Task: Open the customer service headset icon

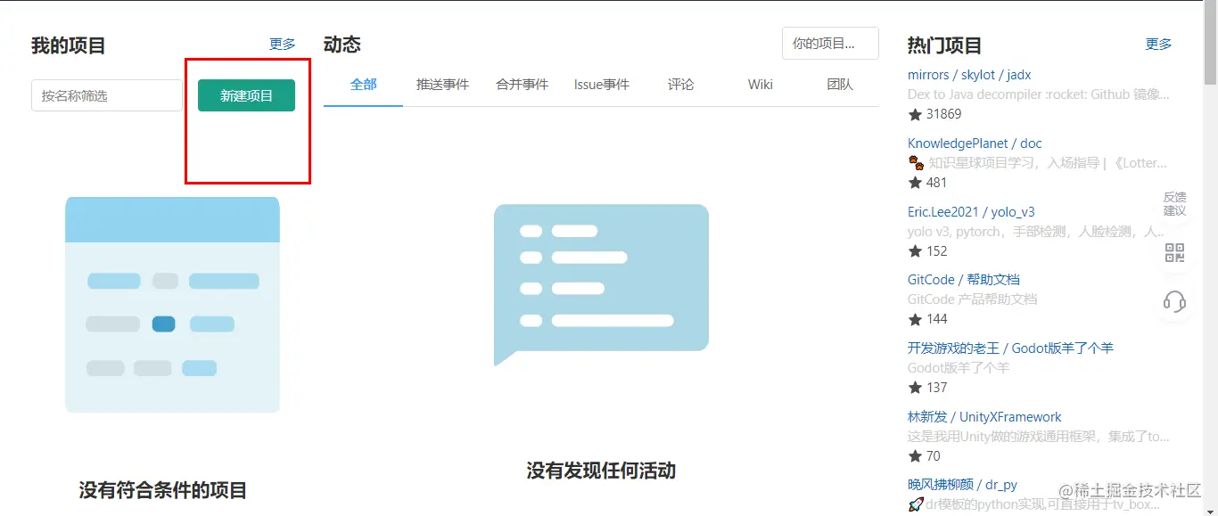Action: (1174, 301)
